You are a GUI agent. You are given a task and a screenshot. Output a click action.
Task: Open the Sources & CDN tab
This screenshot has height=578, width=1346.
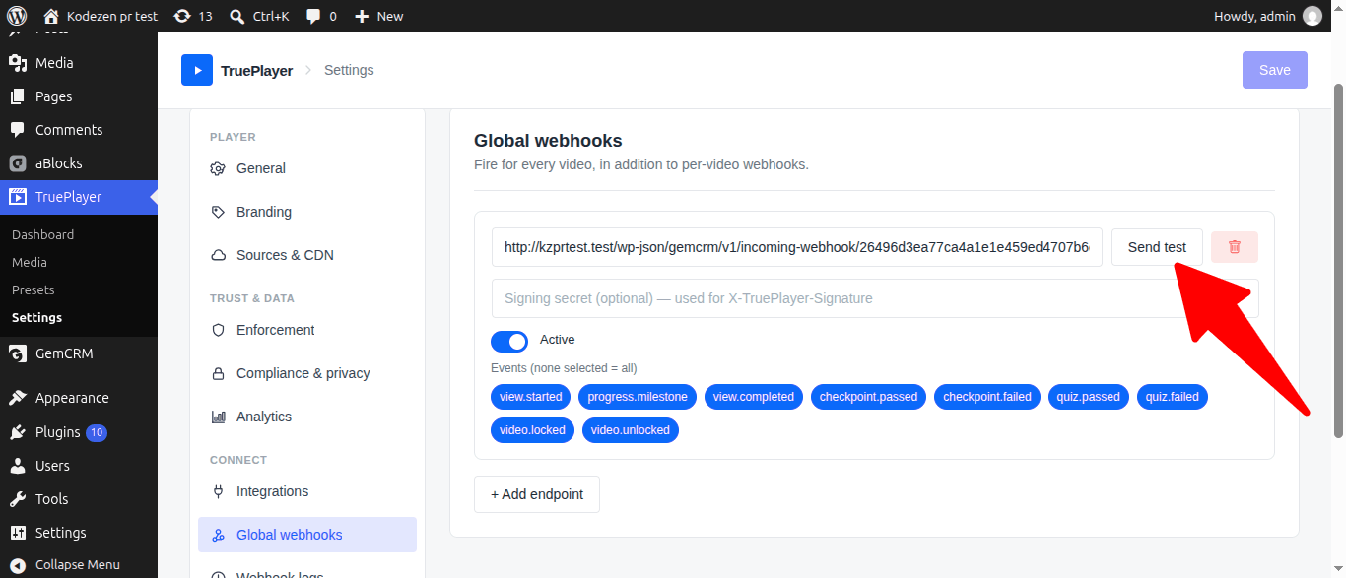(307, 255)
